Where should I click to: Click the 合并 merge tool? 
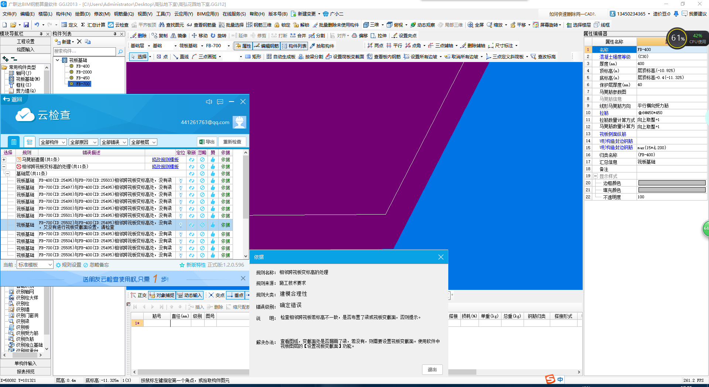click(298, 35)
